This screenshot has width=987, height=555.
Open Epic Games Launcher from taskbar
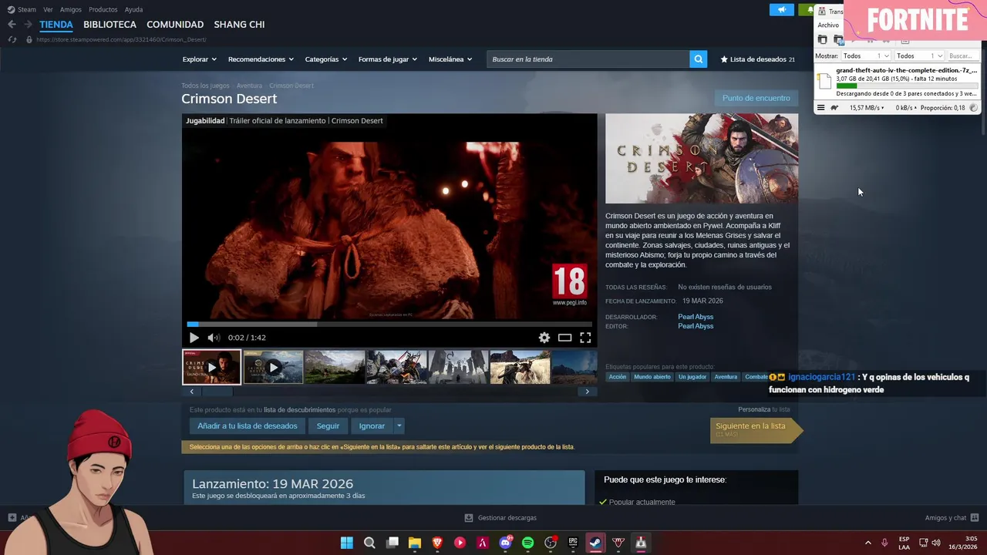573,543
